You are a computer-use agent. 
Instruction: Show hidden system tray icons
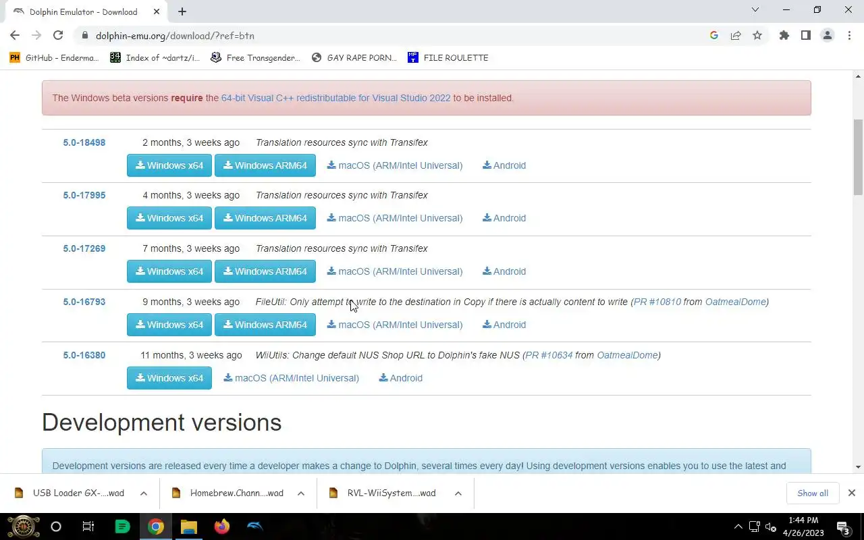point(738,526)
